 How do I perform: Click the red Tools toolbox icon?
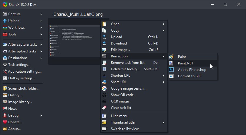5,34
